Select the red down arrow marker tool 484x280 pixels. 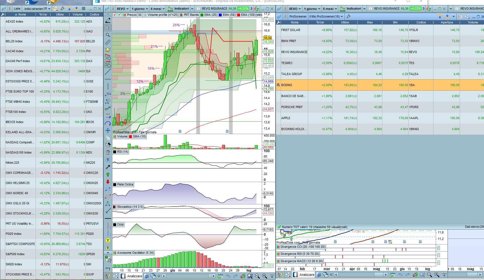coord(108,182)
